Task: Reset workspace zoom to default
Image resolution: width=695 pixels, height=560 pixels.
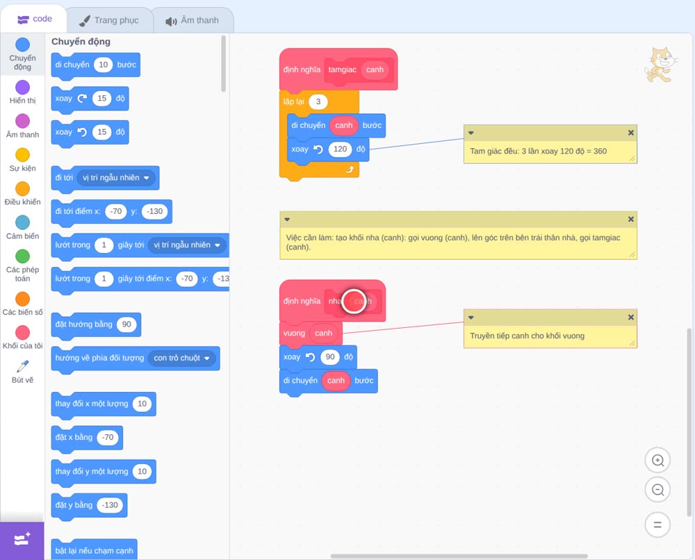Action: (x=657, y=525)
